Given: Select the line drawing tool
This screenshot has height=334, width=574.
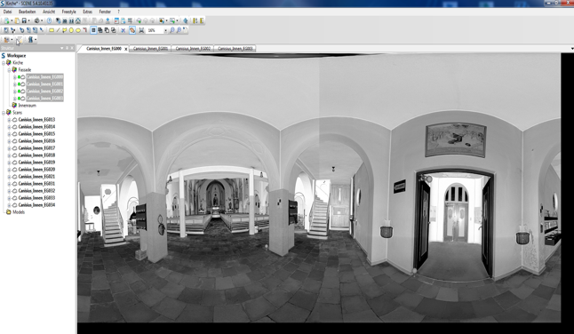Looking at the screenshot, I should pyautogui.click(x=59, y=30).
